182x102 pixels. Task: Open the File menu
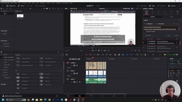[x=12, y=3]
